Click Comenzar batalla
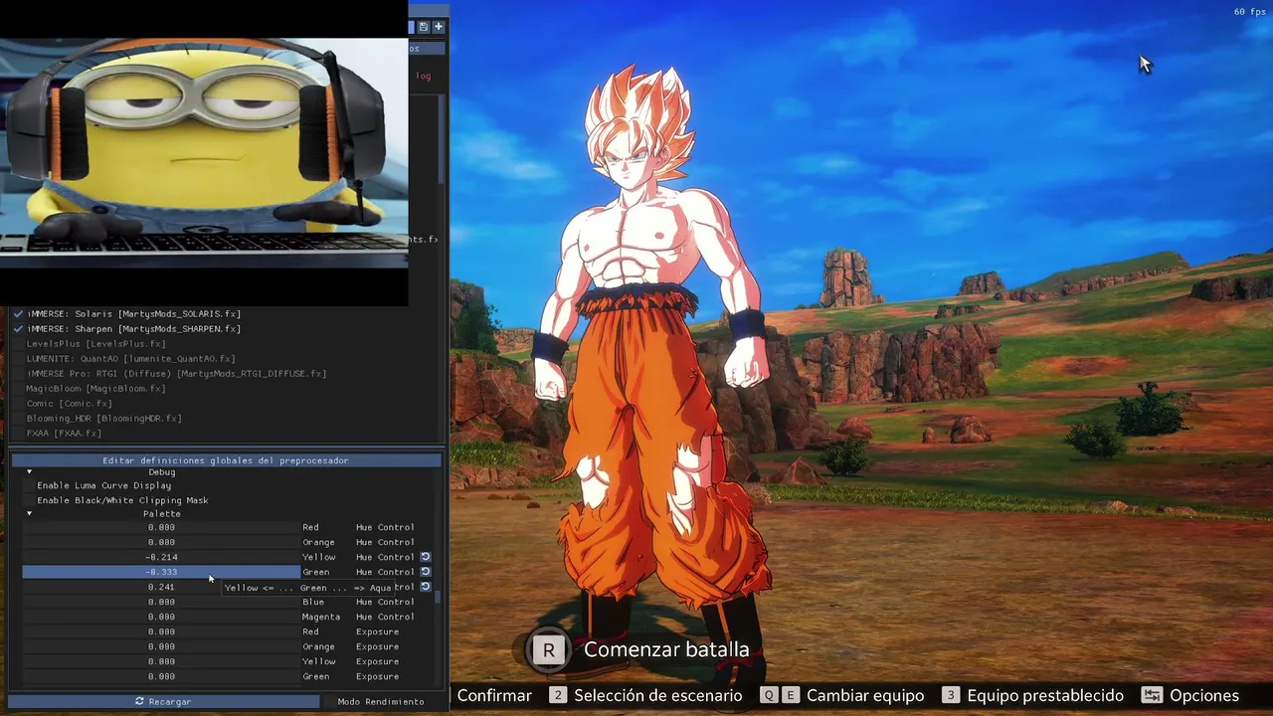Viewport: 1273px width, 716px height. tap(666, 650)
